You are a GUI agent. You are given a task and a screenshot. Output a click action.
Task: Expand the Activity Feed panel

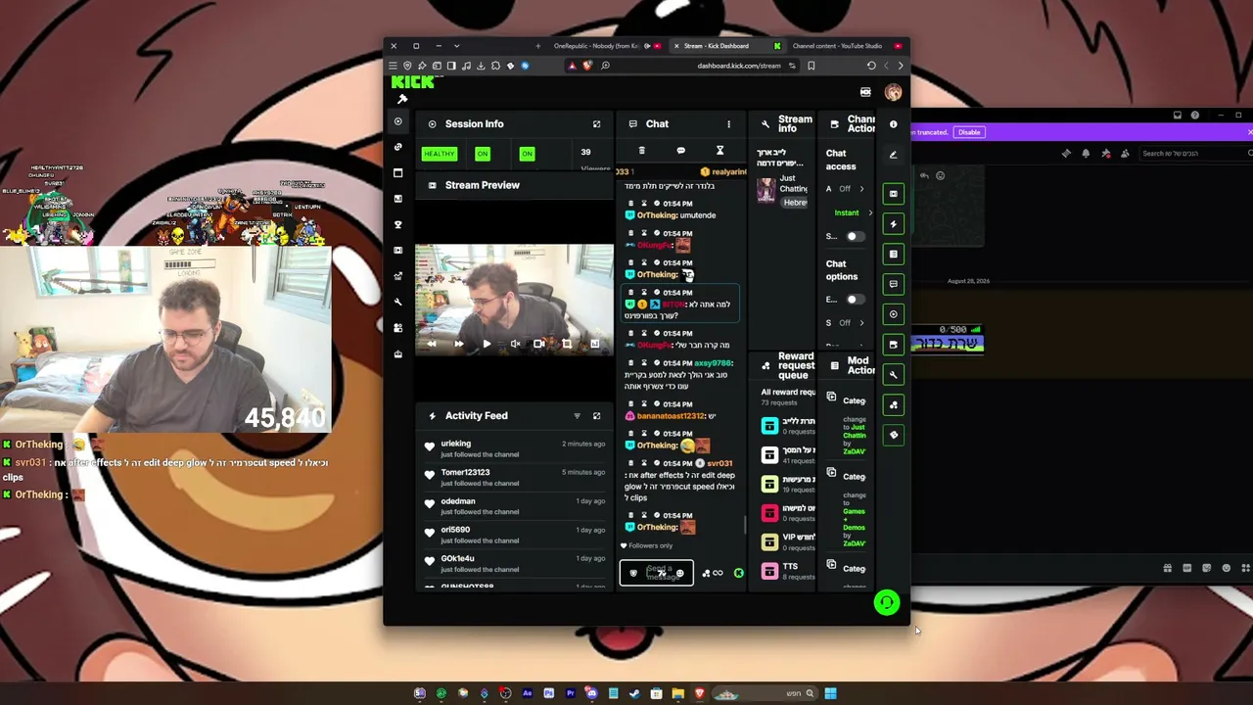tap(596, 416)
